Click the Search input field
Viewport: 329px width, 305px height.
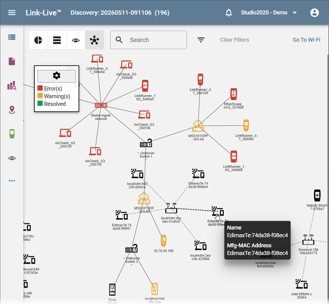(148, 40)
